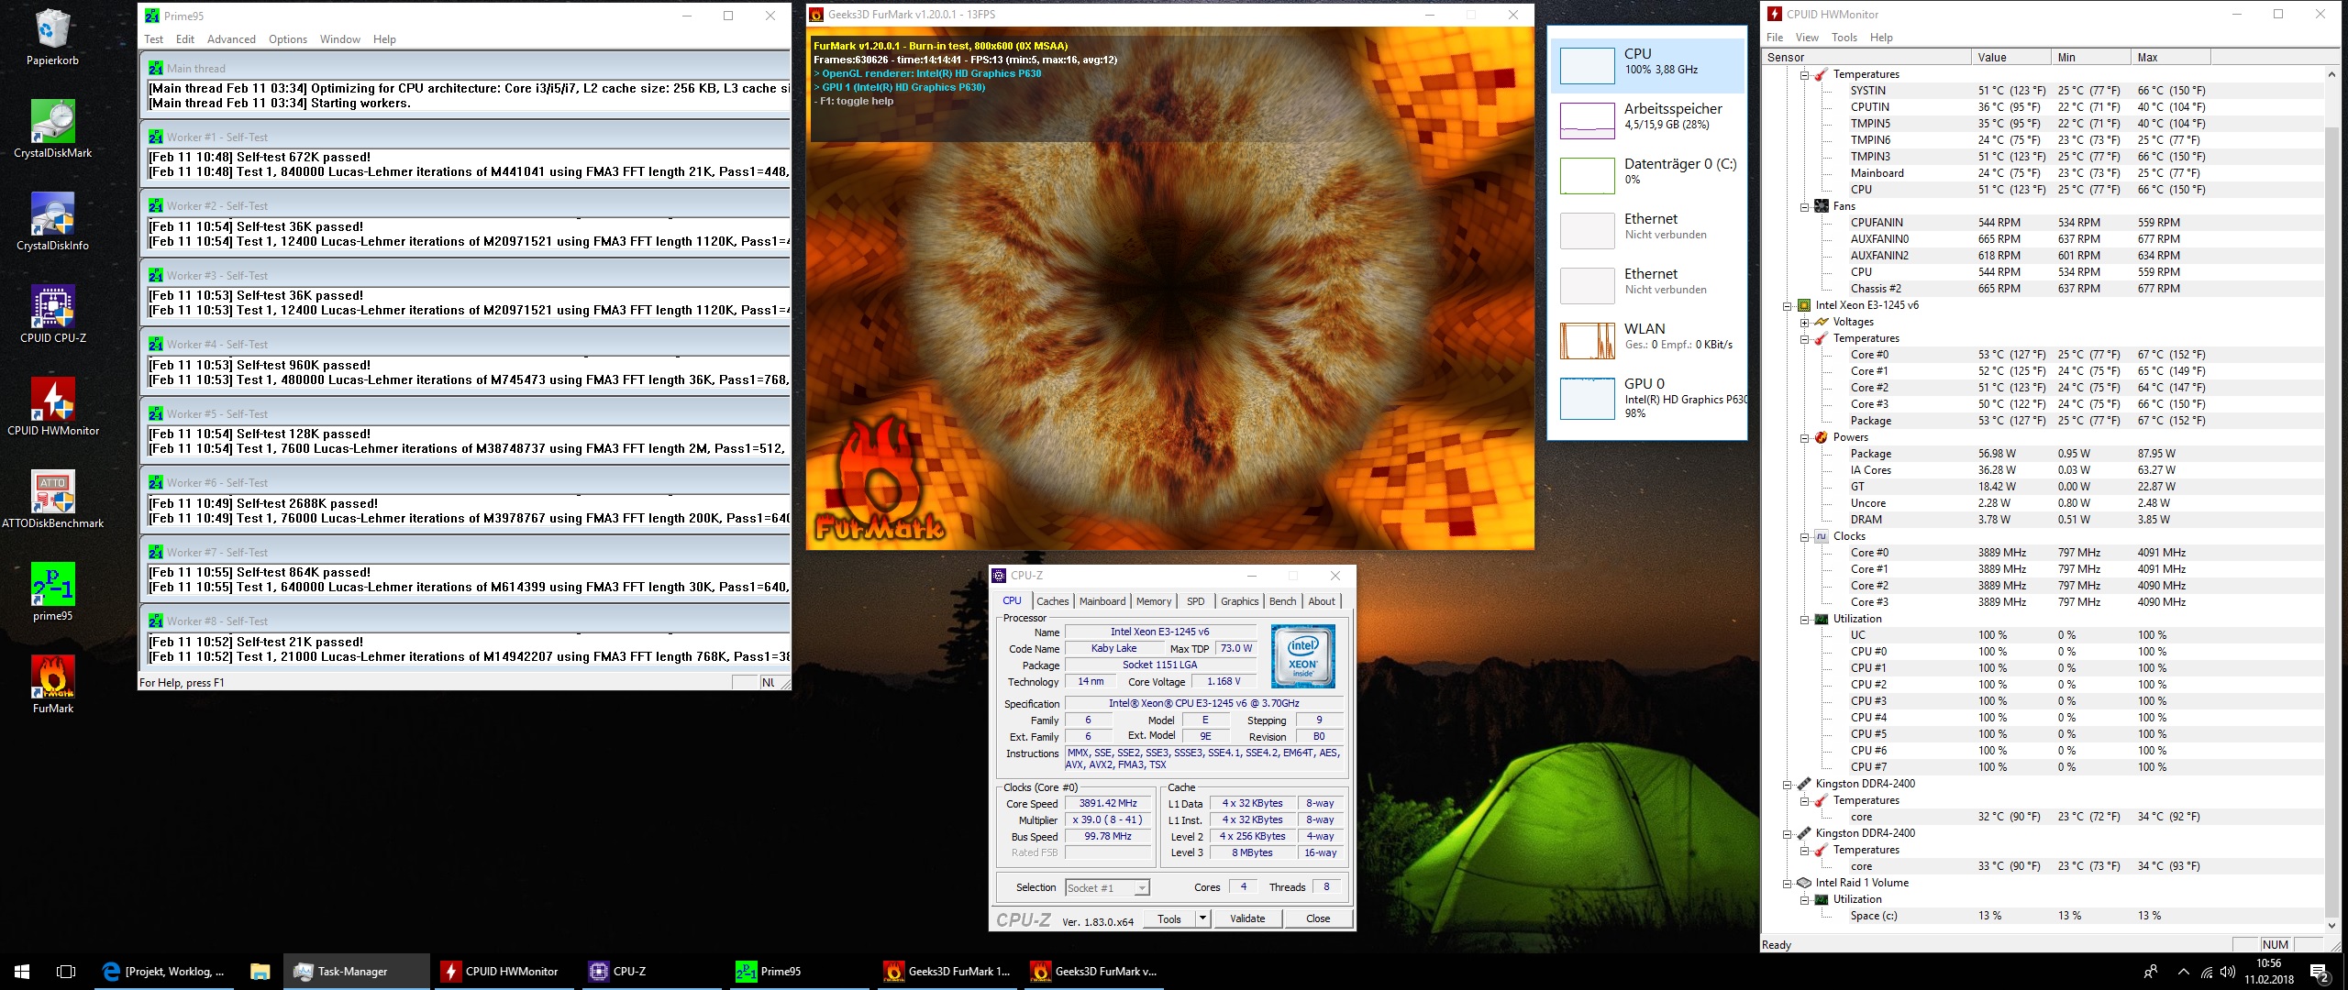The image size is (2348, 990).
Task: Click the Task View taskbar icon
Action: (66, 971)
